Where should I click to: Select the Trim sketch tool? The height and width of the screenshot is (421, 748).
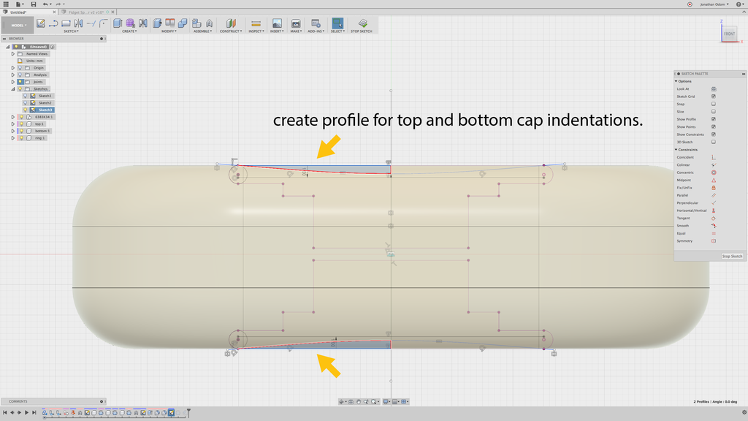tap(91, 23)
